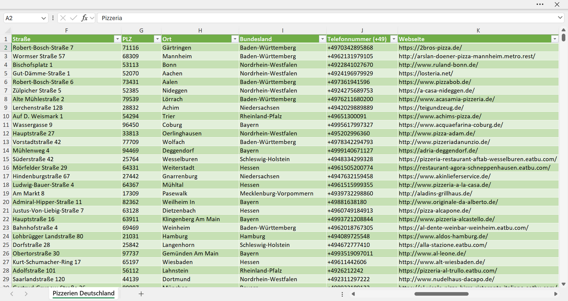Click the next sheet navigation arrow

pyautogui.click(x=26, y=294)
